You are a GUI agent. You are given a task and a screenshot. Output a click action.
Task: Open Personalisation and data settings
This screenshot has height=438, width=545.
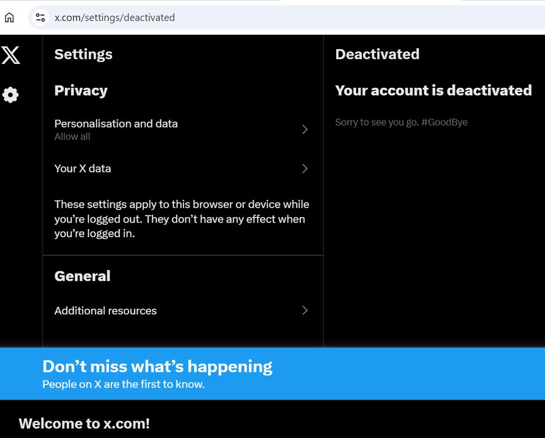click(x=183, y=129)
